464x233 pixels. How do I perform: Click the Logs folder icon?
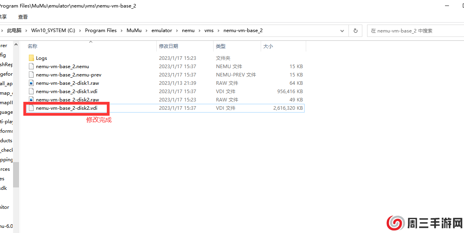pyautogui.click(x=32, y=58)
